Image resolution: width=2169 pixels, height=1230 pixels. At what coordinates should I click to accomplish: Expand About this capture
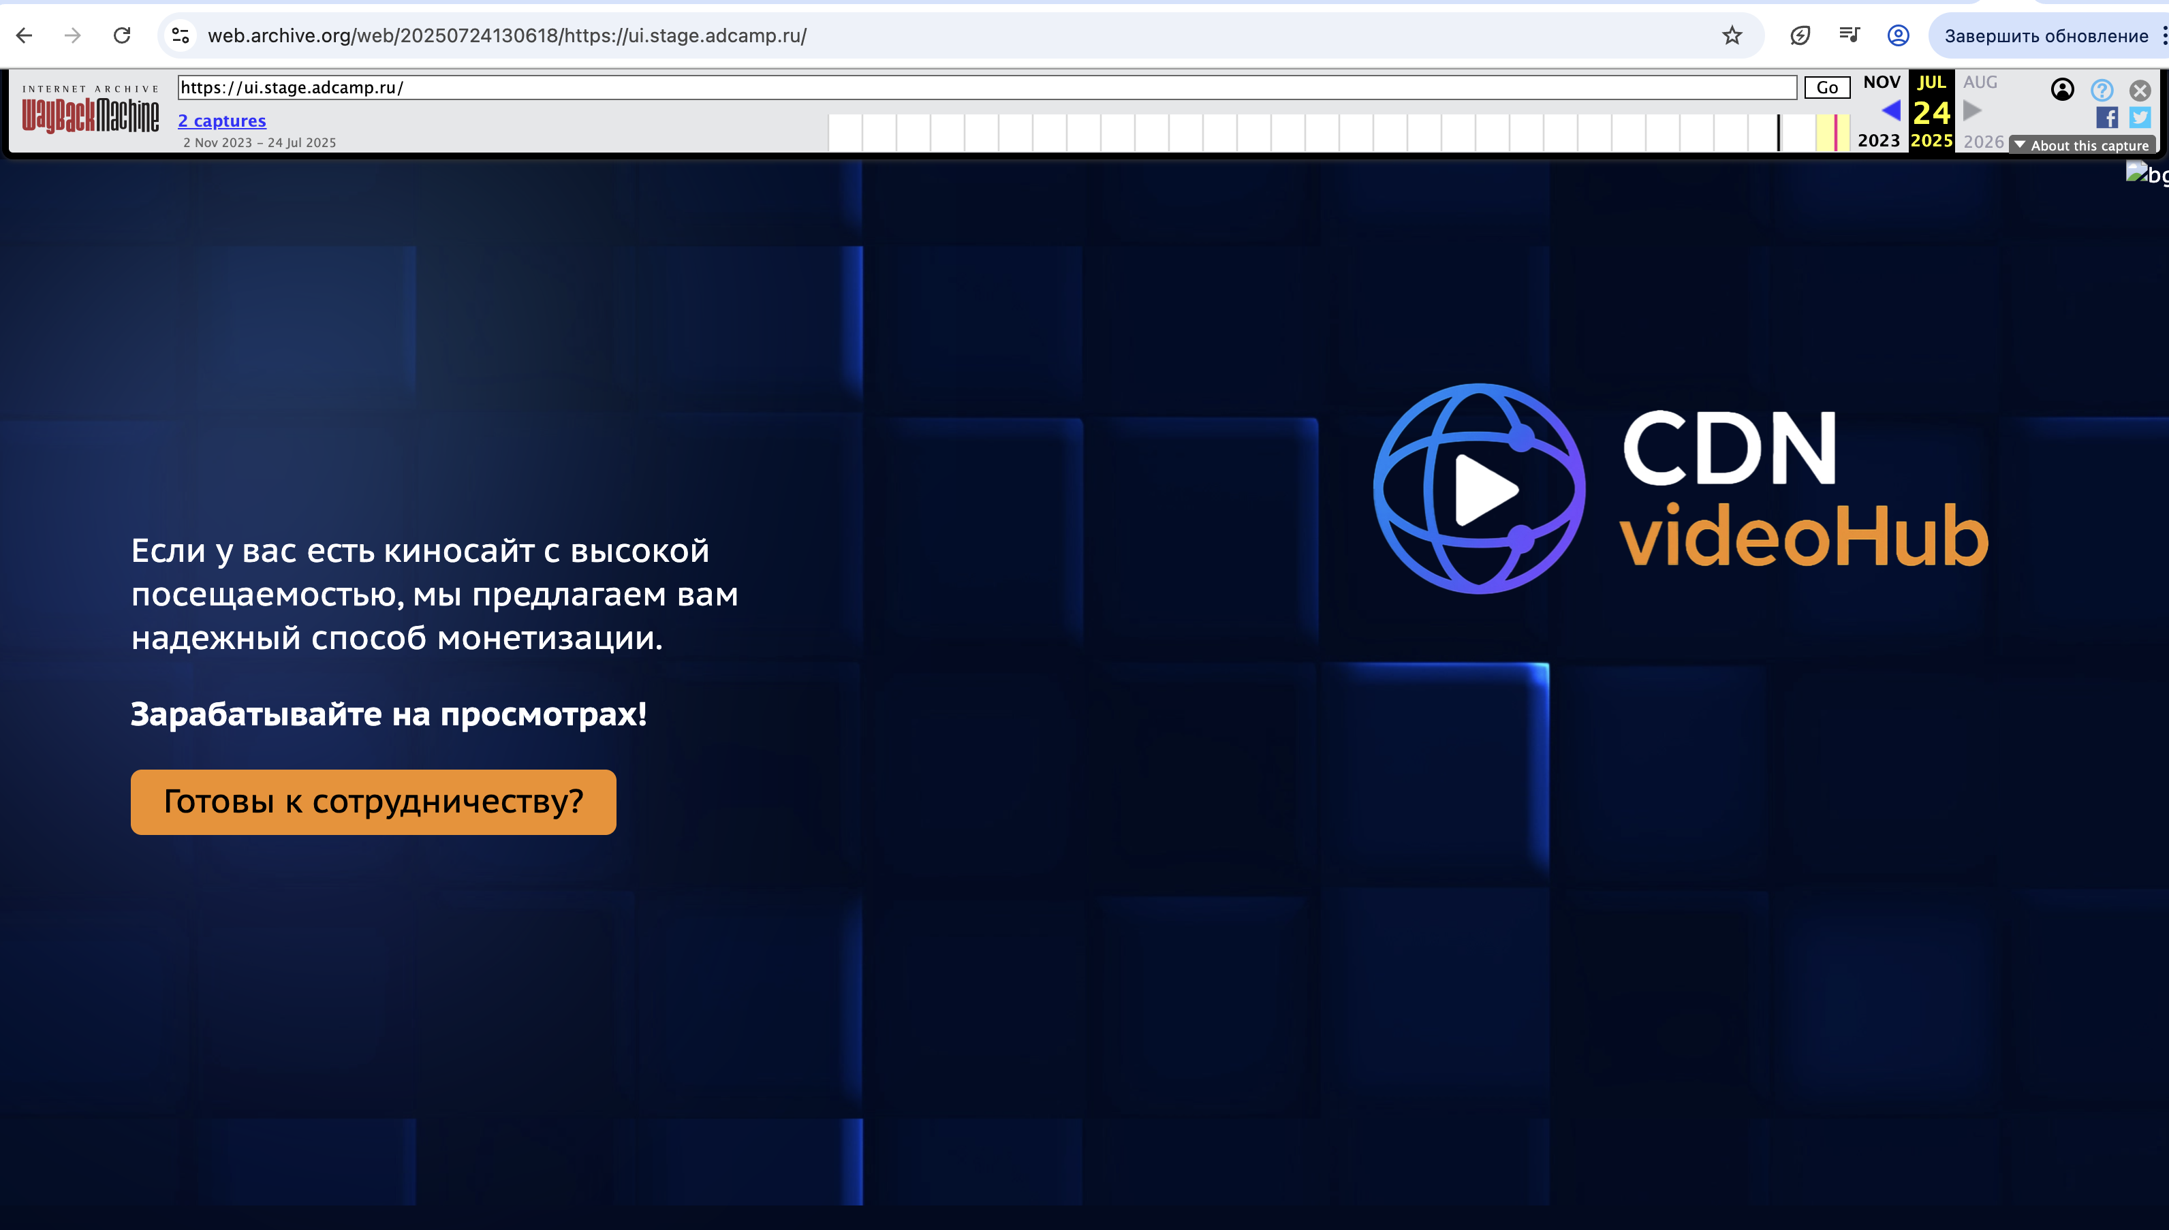click(x=2082, y=145)
